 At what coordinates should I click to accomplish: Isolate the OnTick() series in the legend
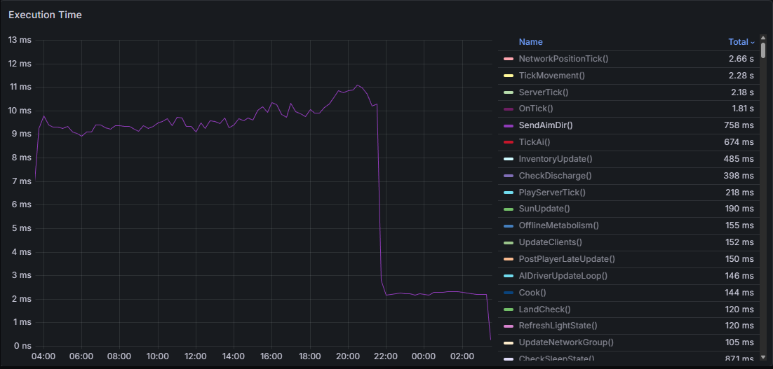coord(535,109)
